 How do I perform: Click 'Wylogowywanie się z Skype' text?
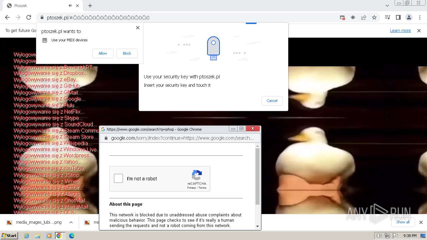coord(48,118)
